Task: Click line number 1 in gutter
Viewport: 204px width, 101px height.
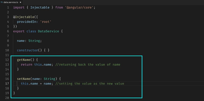Action: tap(8, 7)
